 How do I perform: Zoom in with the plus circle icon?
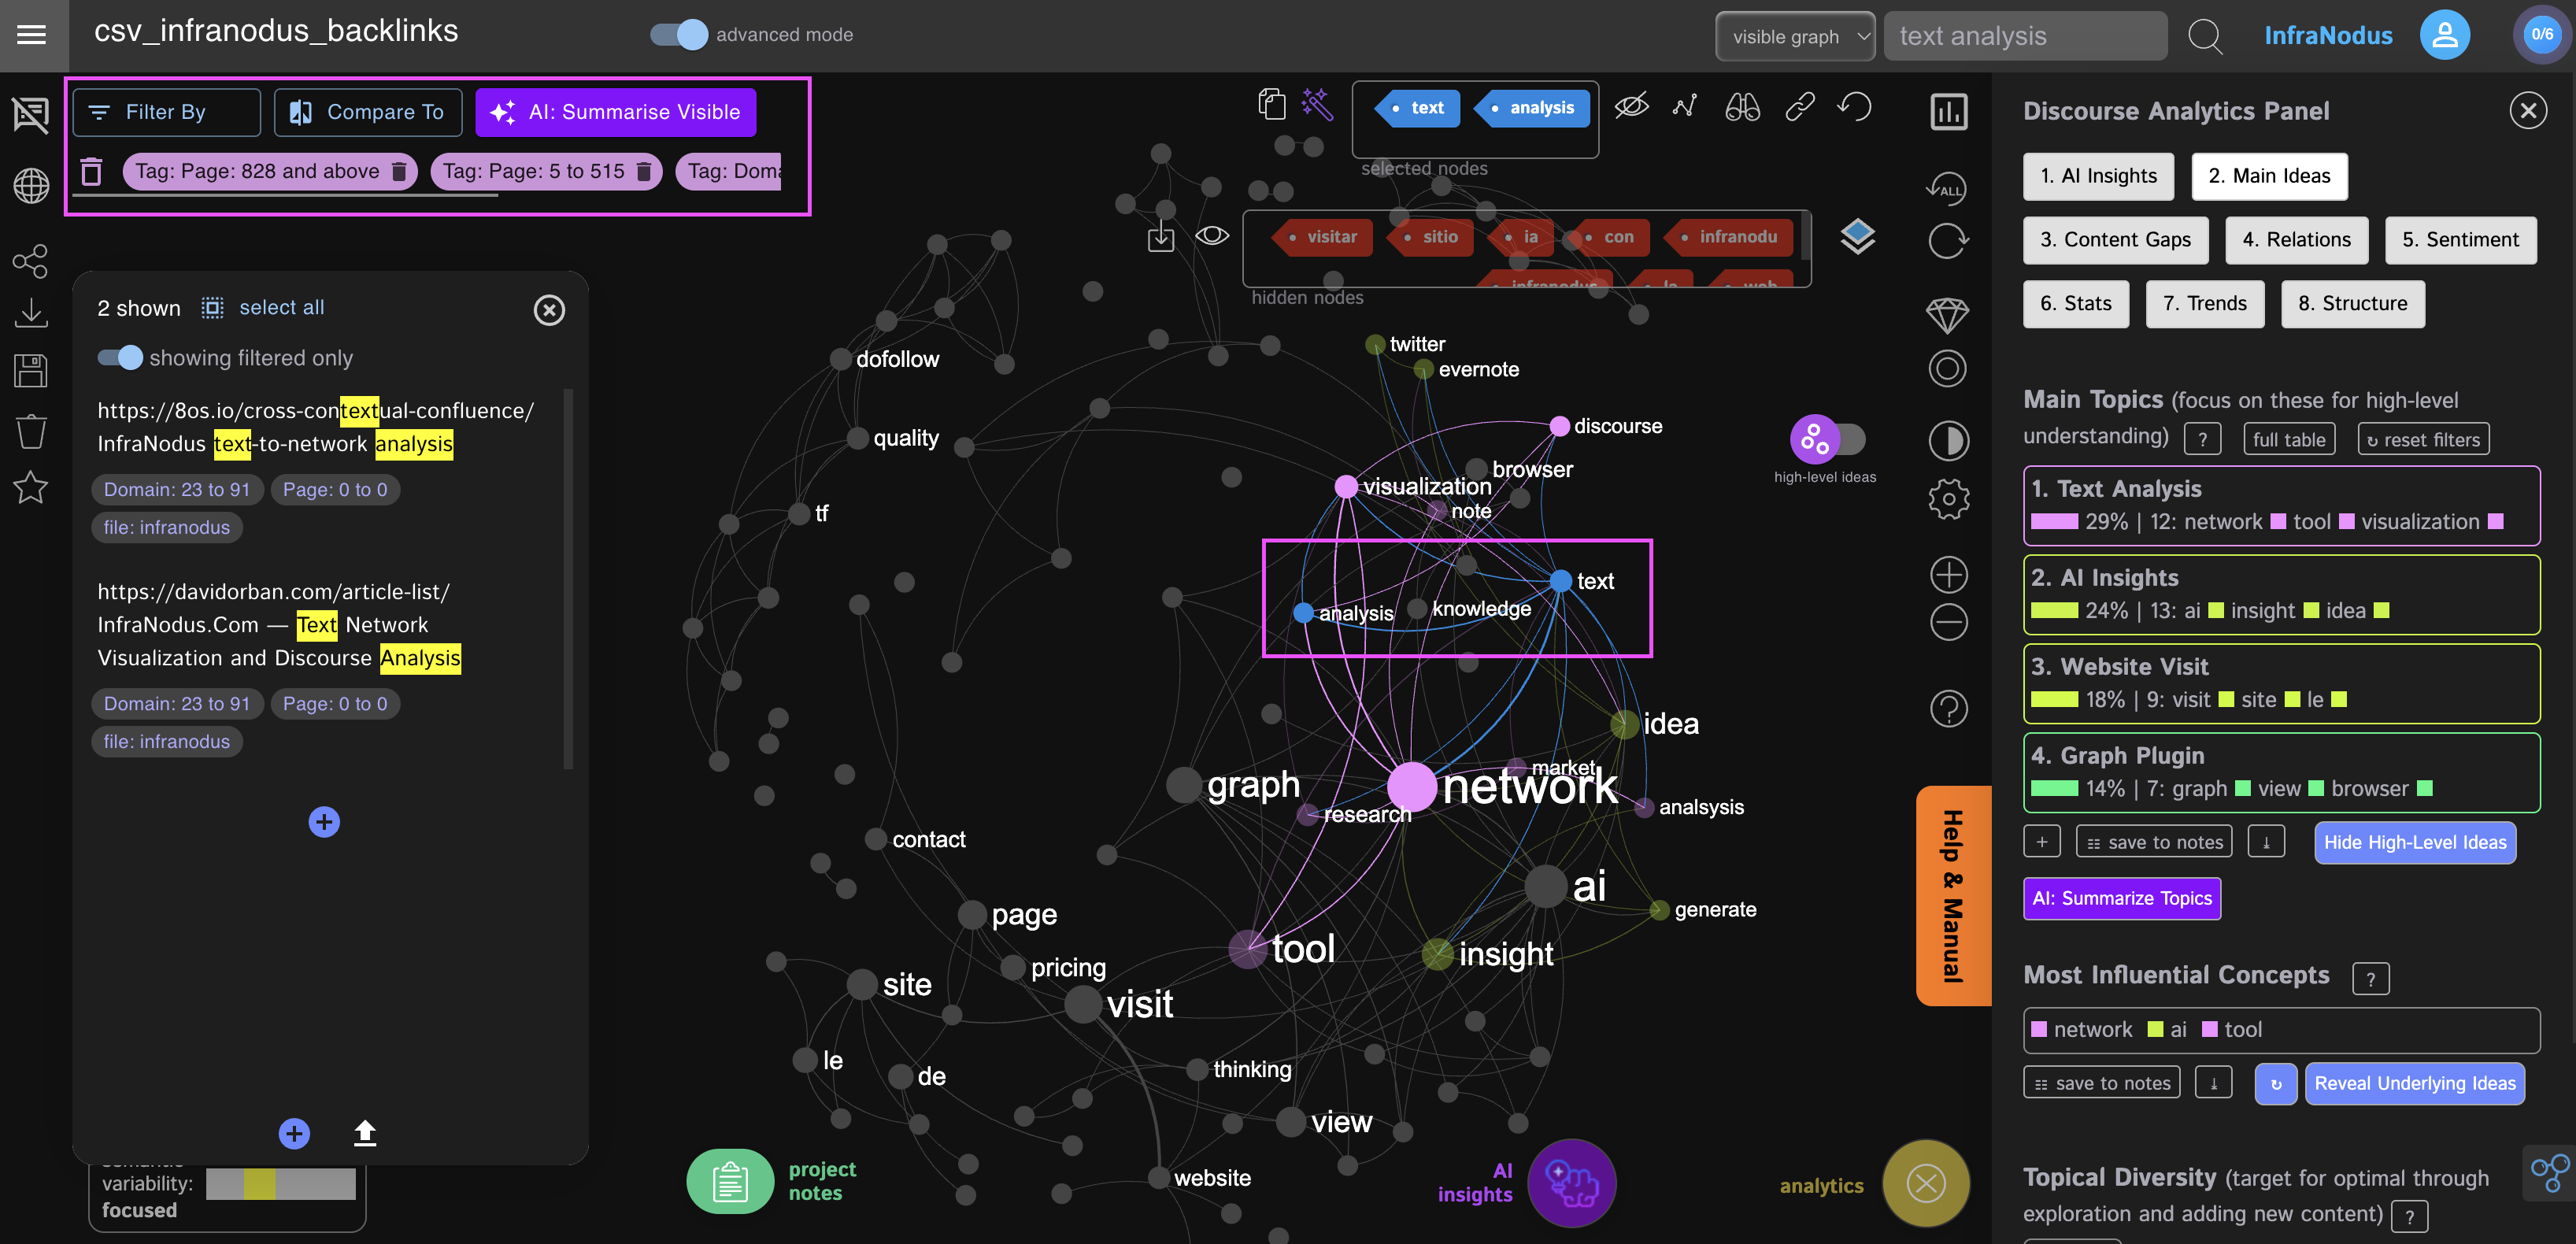[x=1948, y=575]
